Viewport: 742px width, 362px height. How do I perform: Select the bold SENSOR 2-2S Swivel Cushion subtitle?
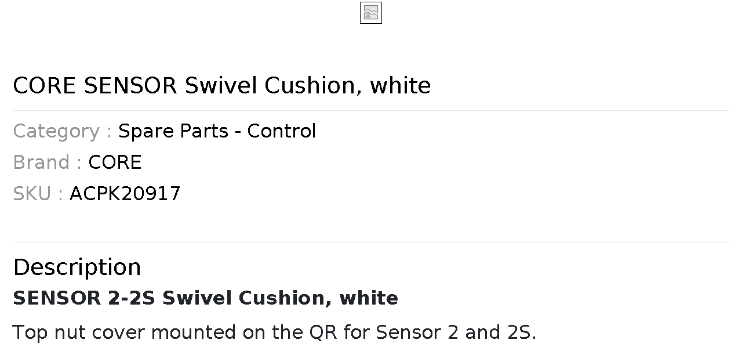pyautogui.click(x=205, y=298)
